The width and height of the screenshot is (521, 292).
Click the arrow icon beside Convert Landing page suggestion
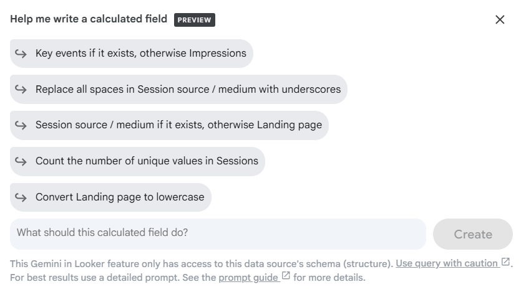(x=21, y=197)
